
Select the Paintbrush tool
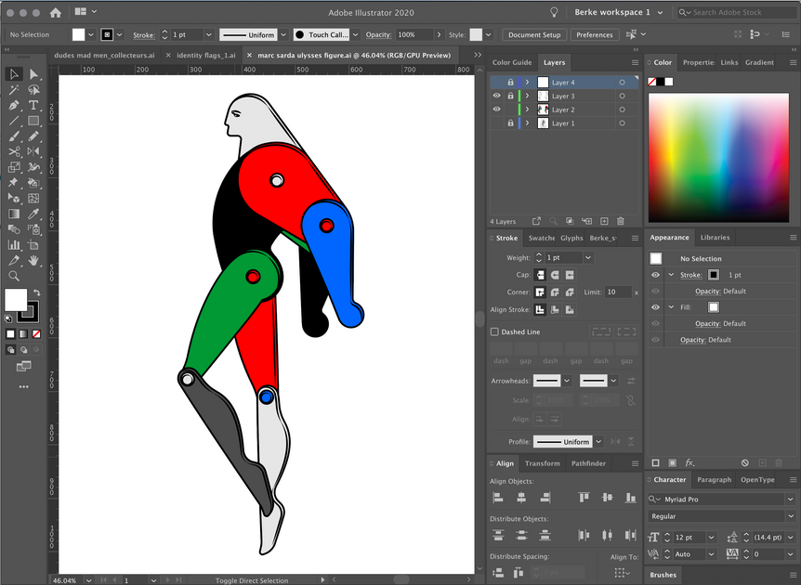click(14, 136)
